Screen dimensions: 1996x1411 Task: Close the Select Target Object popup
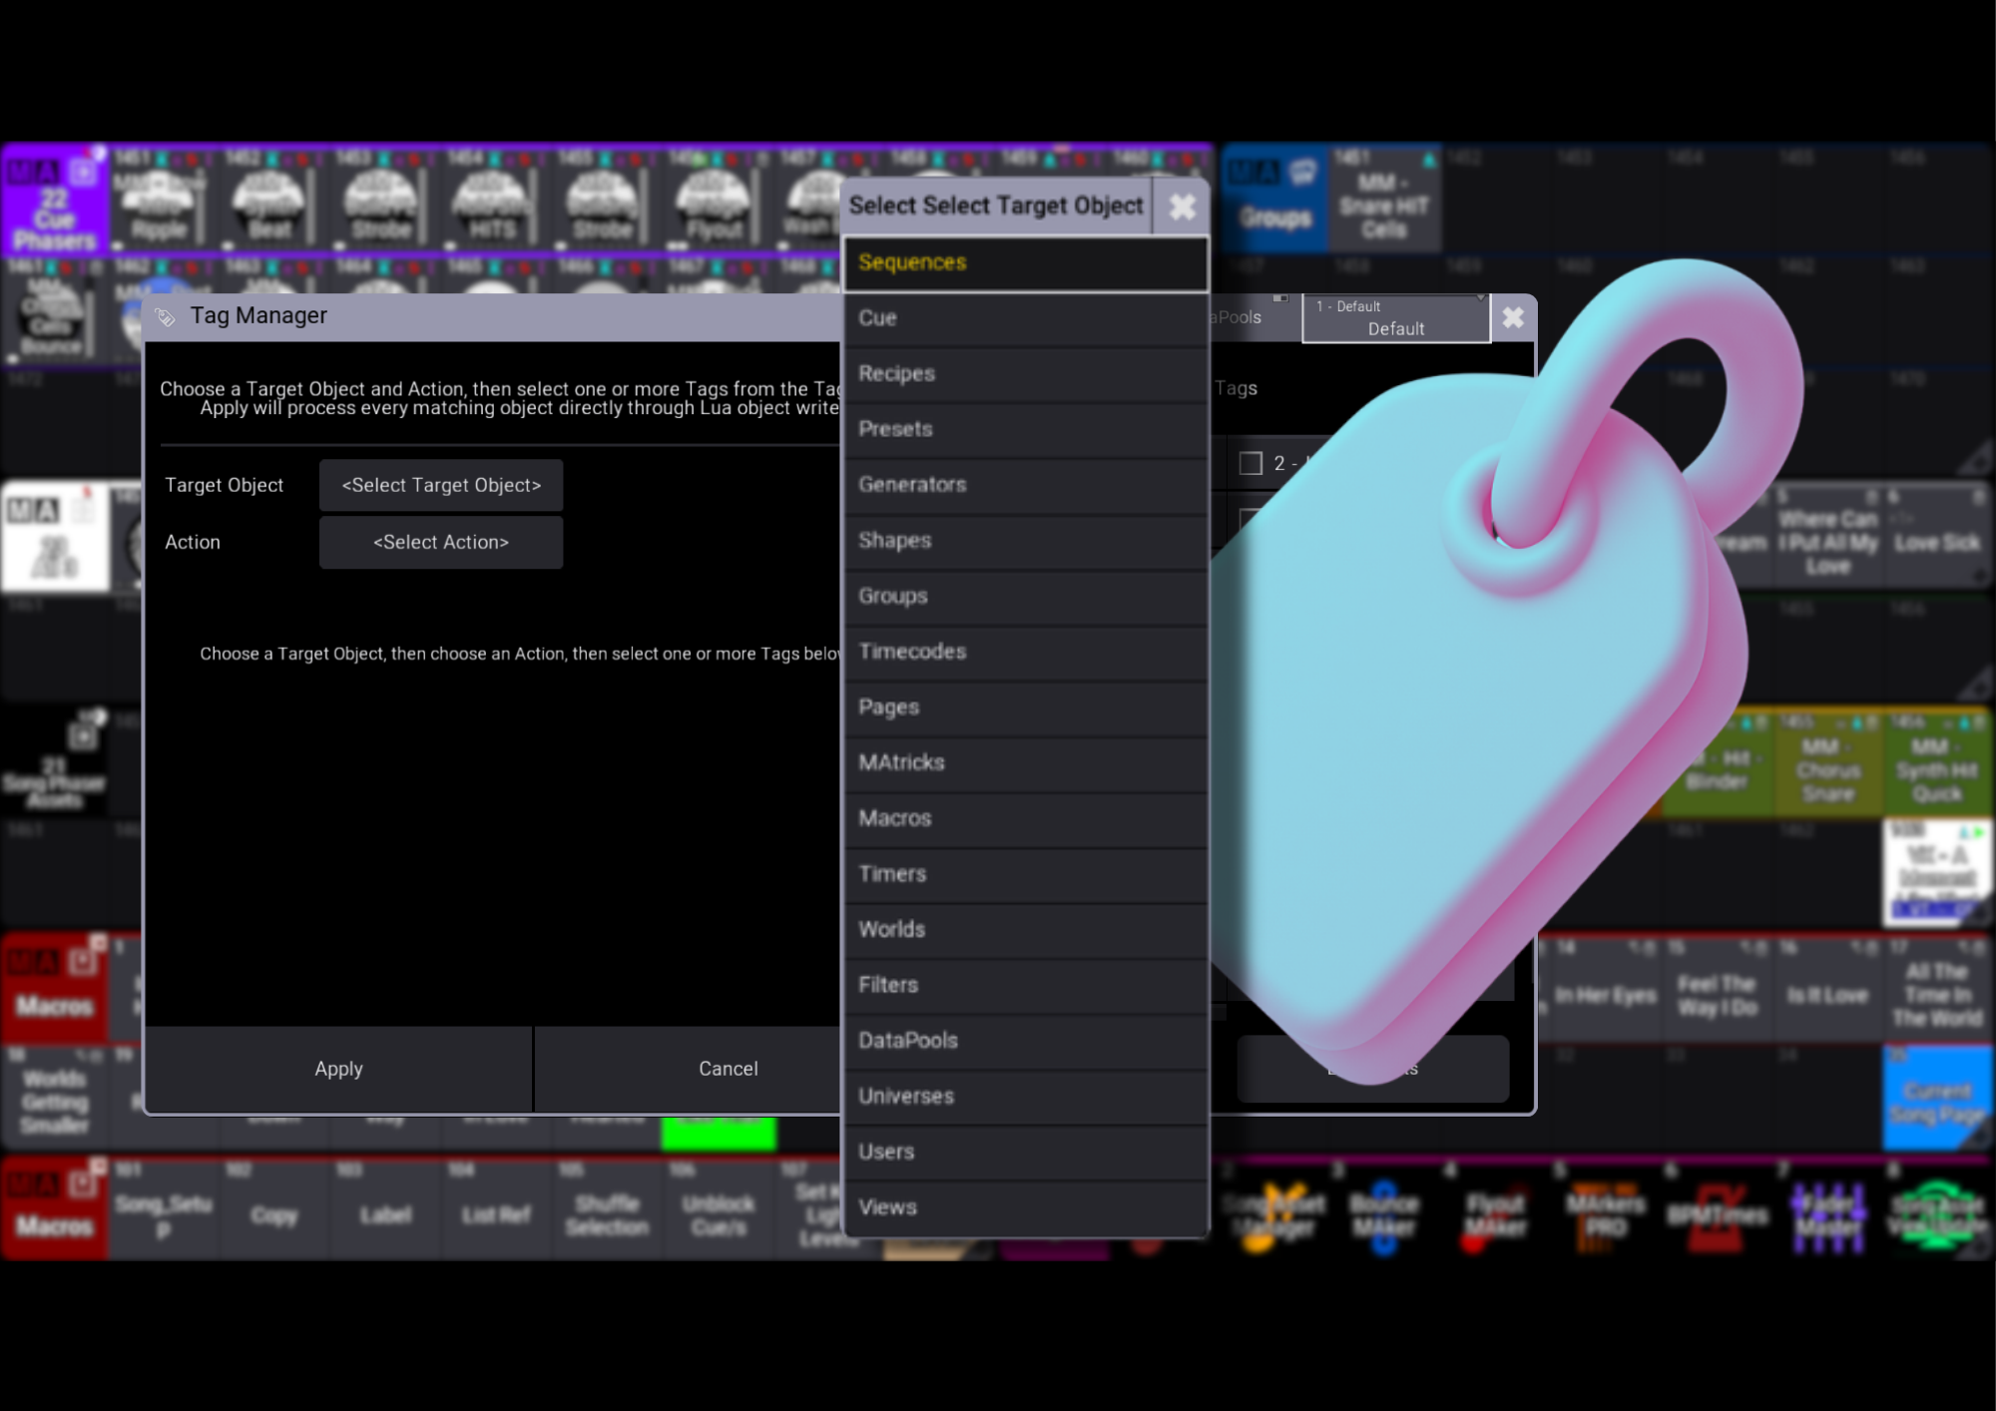(1183, 208)
